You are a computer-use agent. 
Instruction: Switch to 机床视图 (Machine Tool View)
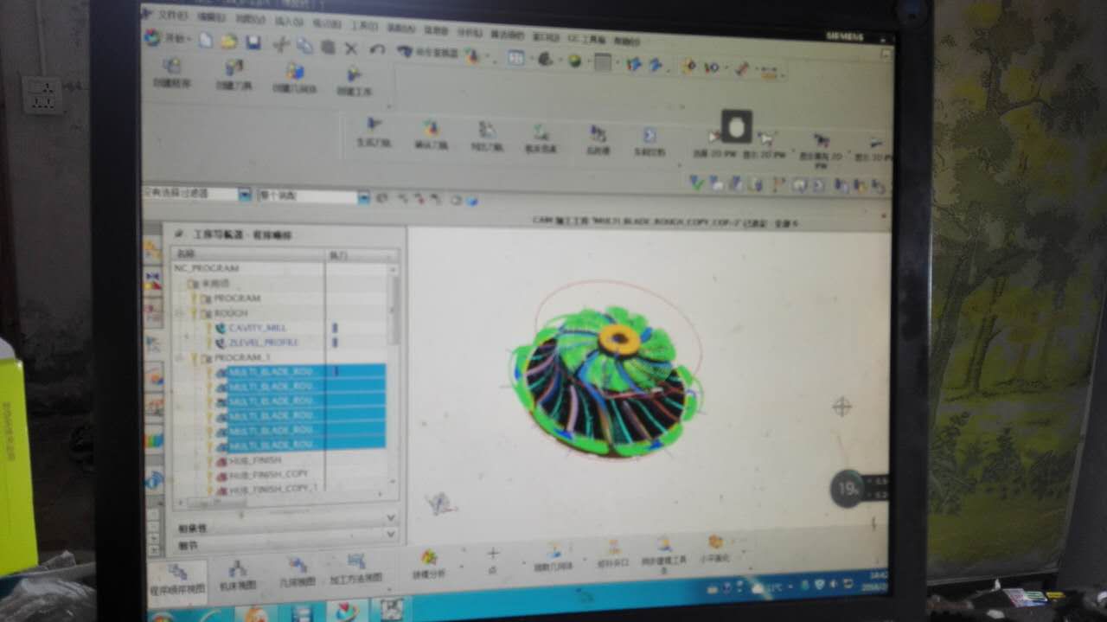click(x=236, y=576)
